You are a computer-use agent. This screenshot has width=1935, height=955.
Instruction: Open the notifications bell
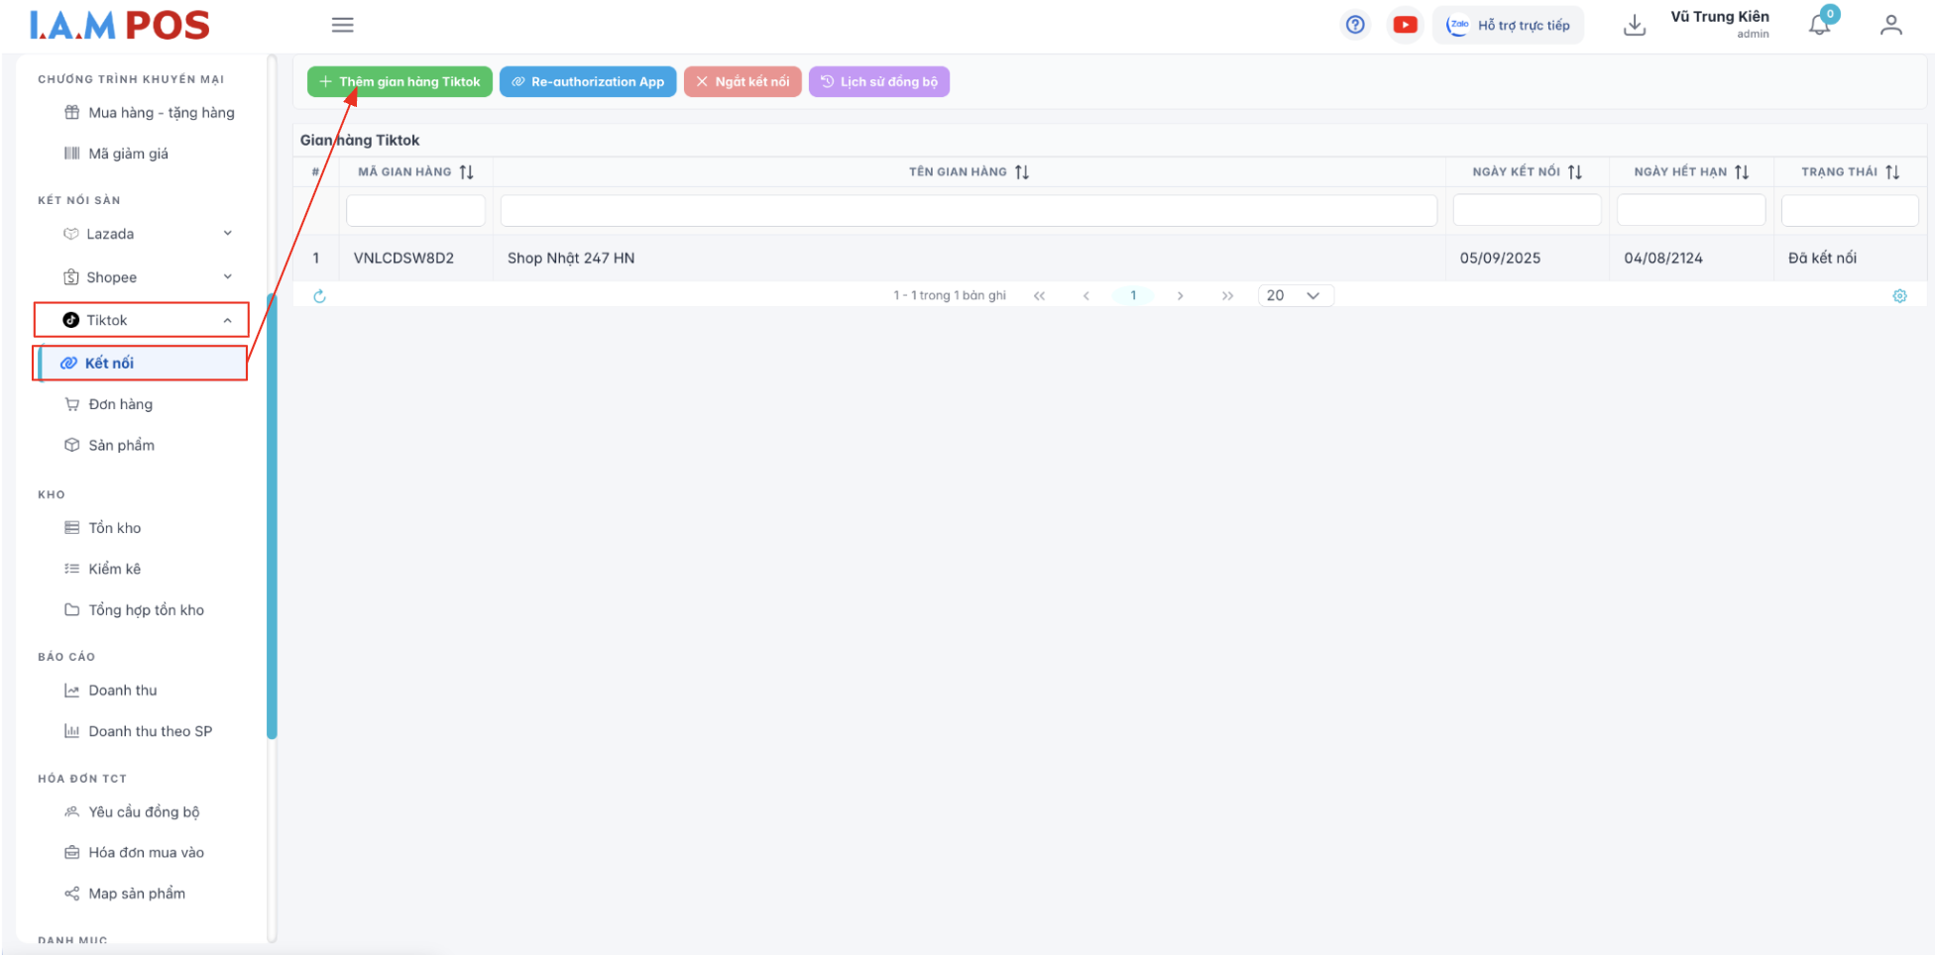[x=1819, y=25]
